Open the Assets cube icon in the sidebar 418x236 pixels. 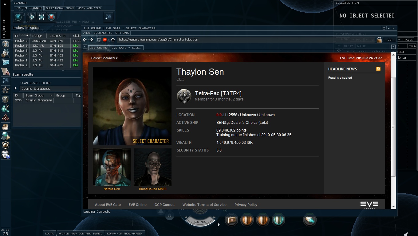pos(5,99)
